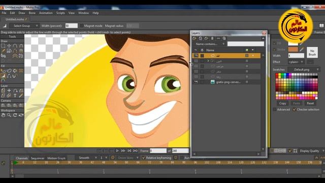Click the Duplicate Layer icon in Layers panel
325x183 pixels.
tap(201, 39)
